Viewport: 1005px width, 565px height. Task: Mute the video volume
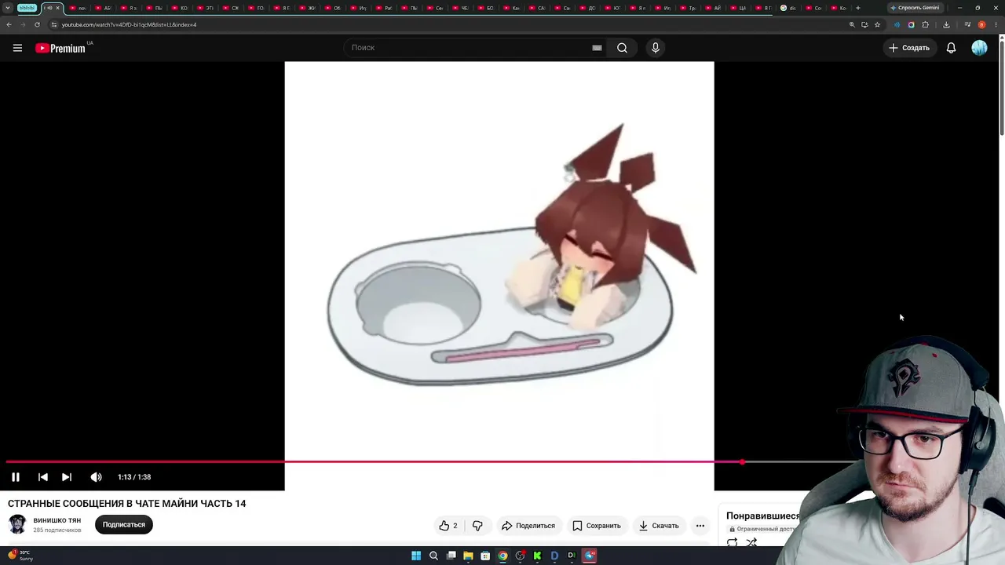click(x=96, y=477)
